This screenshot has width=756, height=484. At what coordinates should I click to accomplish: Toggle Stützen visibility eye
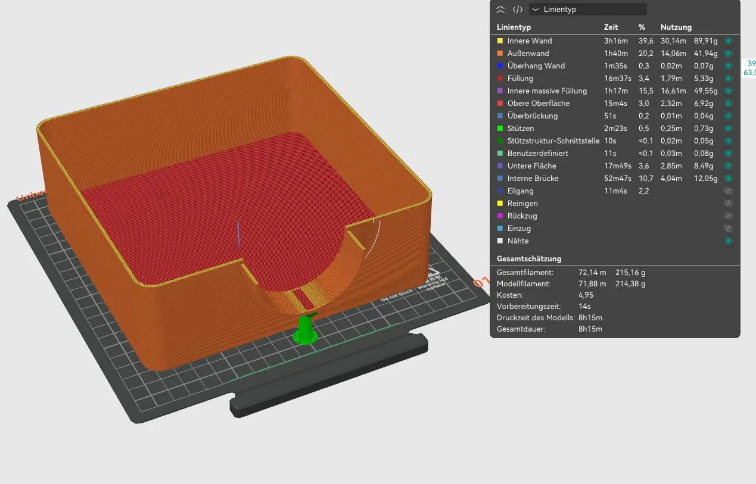(728, 129)
